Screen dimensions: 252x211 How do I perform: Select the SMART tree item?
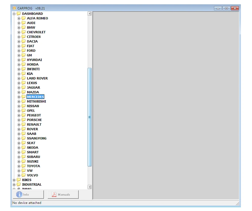33,152
